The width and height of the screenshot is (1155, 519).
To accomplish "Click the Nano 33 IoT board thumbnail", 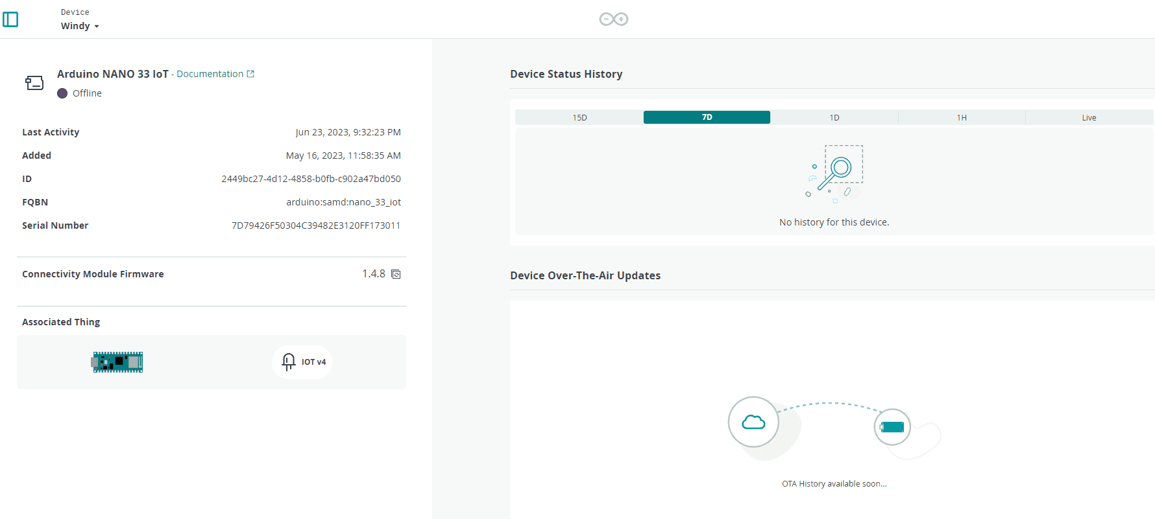I will pos(117,362).
